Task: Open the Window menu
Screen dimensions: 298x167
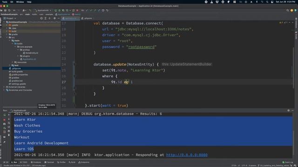Action: [20, 2]
